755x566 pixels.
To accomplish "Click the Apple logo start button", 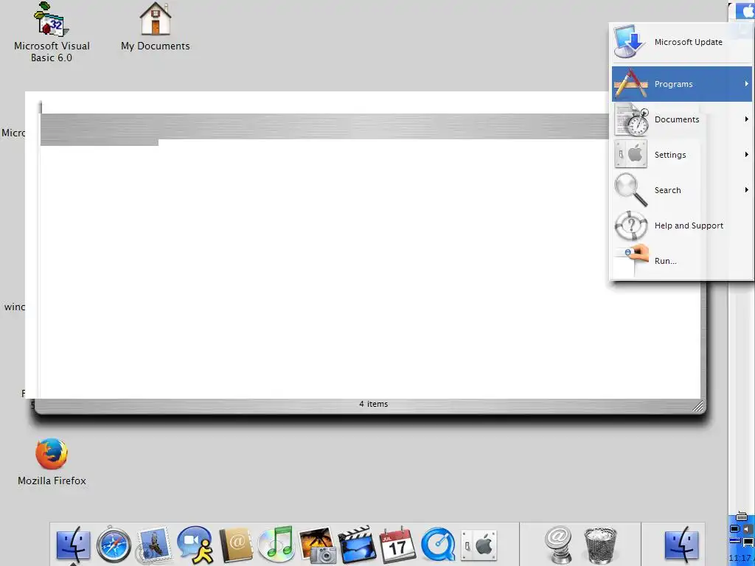I will click(x=745, y=10).
